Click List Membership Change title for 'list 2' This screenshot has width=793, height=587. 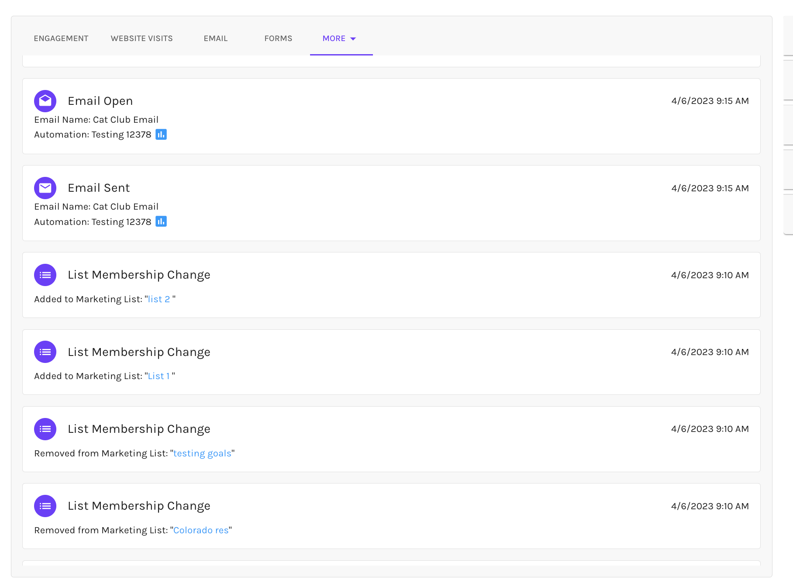(139, 275)
